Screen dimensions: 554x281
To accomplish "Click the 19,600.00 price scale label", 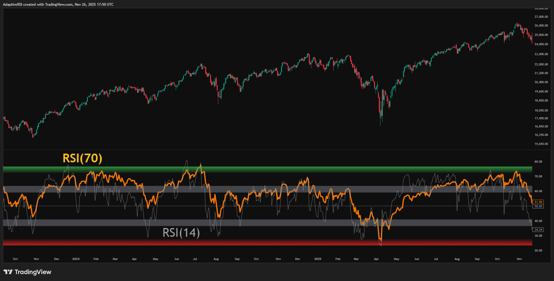I will 541,92.
